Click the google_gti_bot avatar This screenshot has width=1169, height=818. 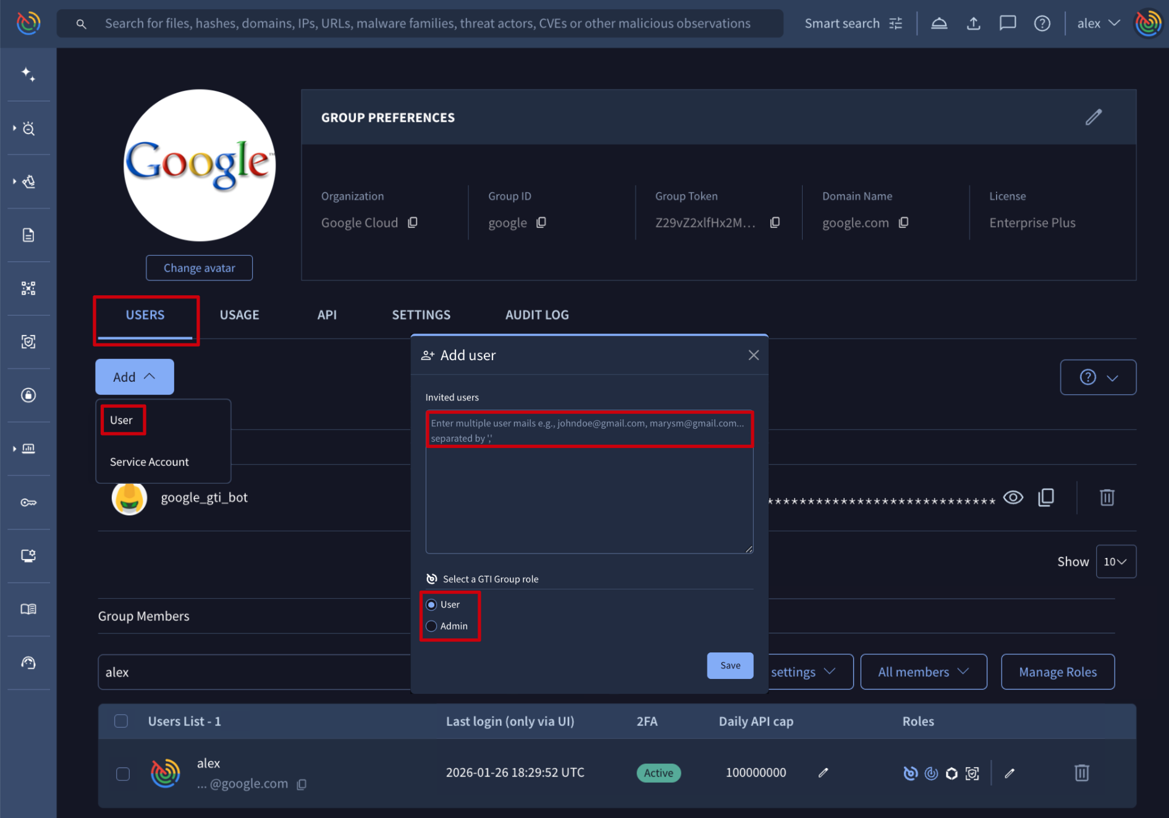coord(129,498)
